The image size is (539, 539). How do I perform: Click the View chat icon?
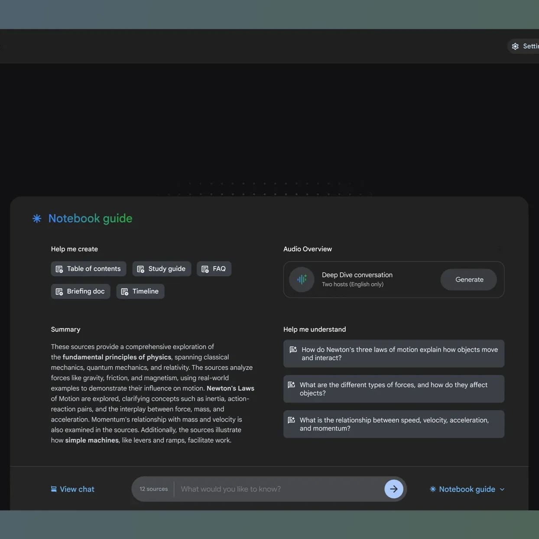click(x=53, y=489)
